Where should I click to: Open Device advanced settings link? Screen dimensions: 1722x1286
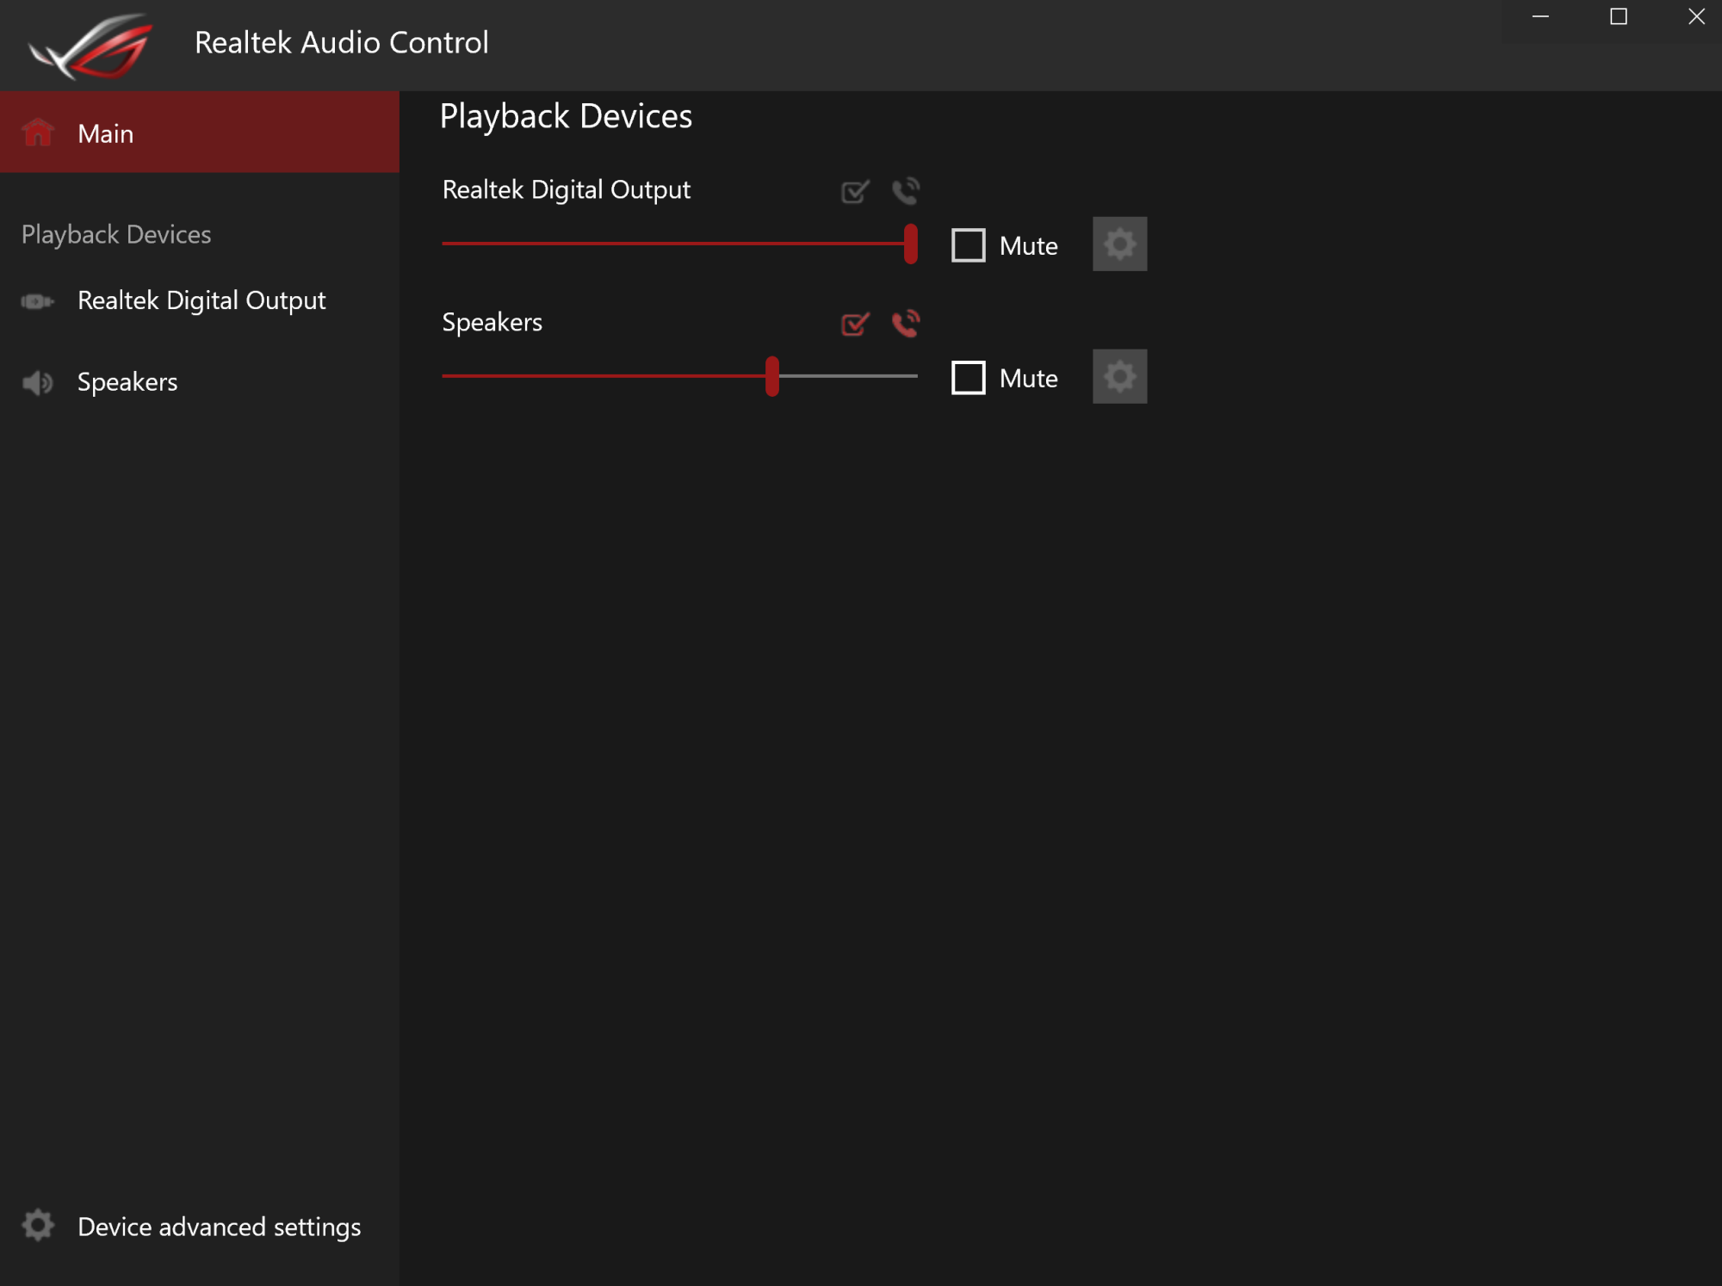point(219,1227)
